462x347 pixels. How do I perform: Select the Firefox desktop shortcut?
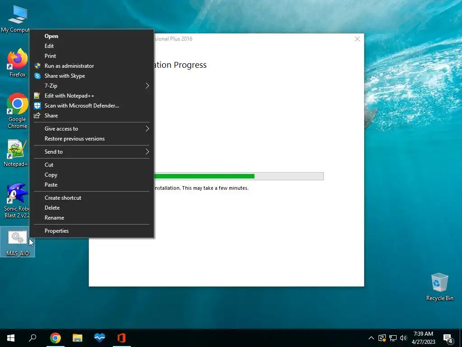(x=18, y=62)
